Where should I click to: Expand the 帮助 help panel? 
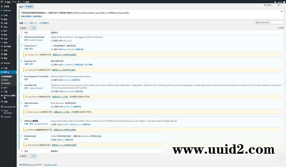(x=279, y=5)
